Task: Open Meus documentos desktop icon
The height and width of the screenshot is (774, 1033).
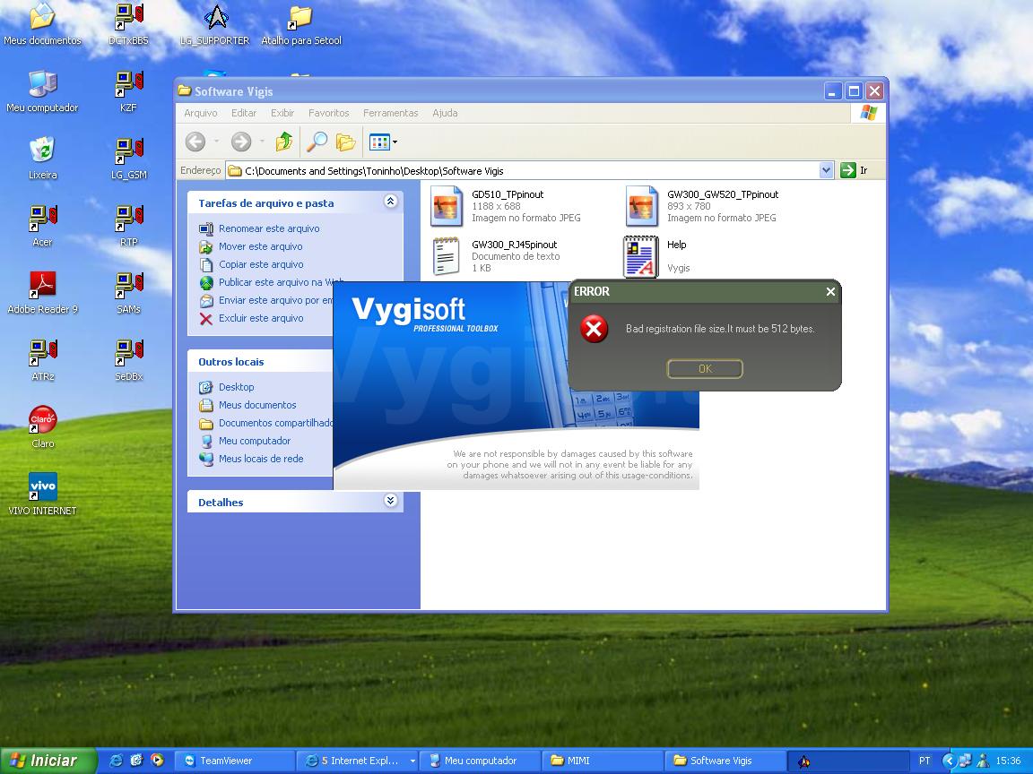Action: [42, 24]
